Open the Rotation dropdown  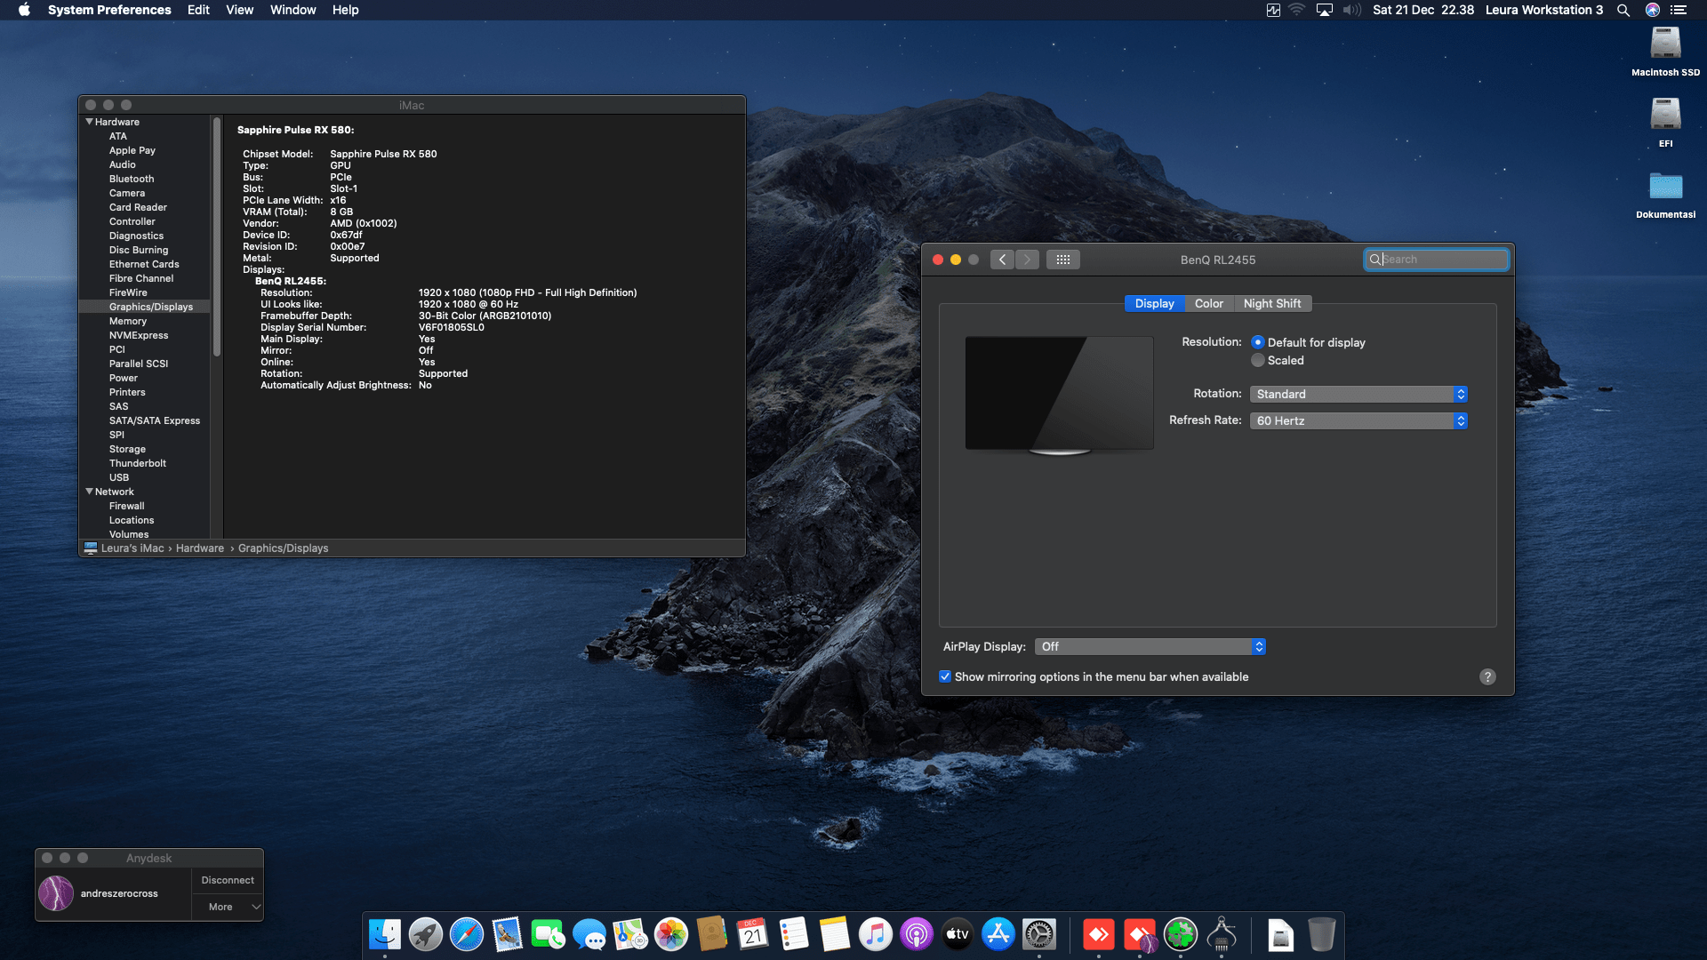point(1358,394)
